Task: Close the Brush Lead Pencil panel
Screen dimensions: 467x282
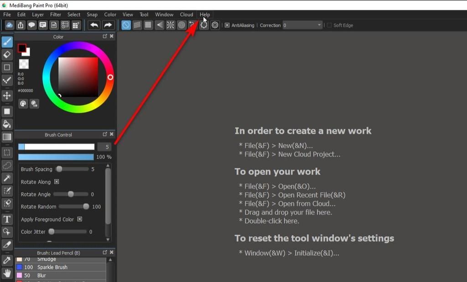Action: (x=111, y=252)
